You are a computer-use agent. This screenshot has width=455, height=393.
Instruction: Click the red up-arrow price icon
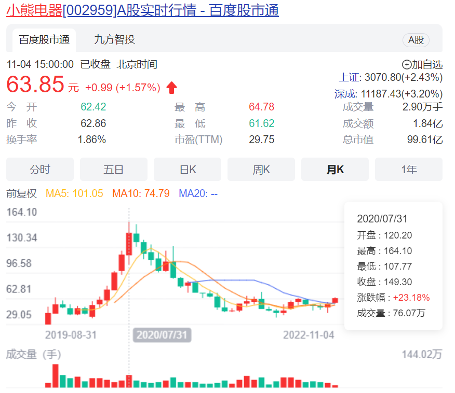[x=171, y=88]
